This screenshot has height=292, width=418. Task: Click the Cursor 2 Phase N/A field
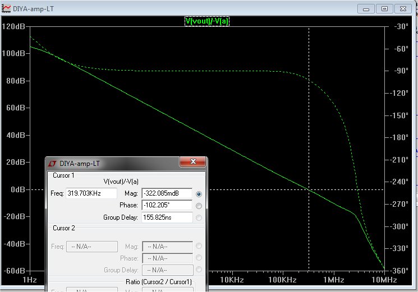click(x=167, y=258)
